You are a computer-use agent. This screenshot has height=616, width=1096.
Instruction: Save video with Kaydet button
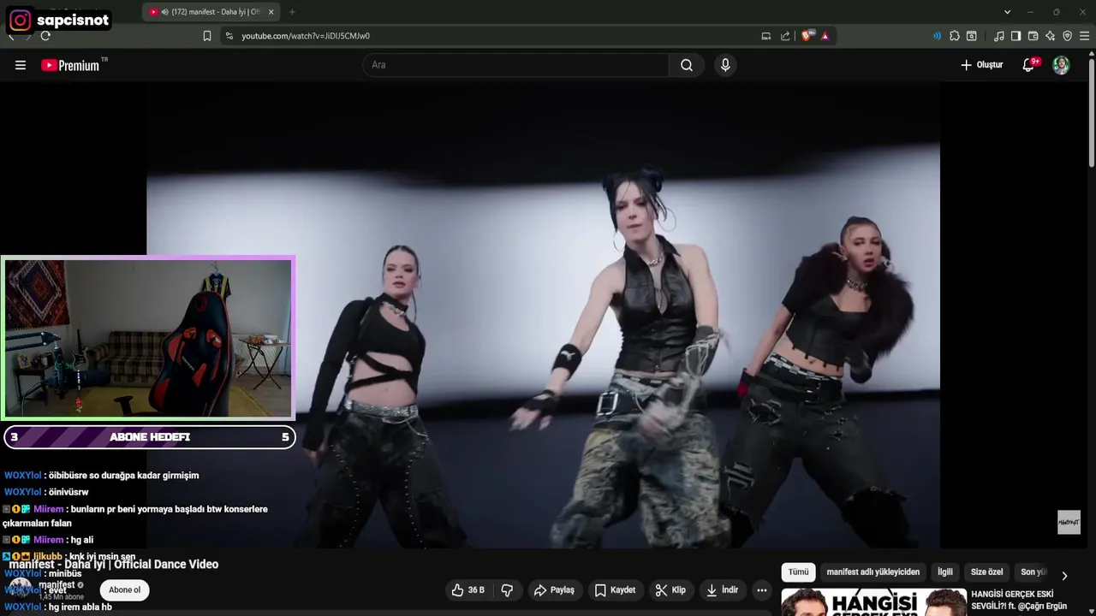615,590
